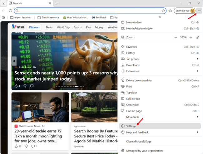Click Managed by your organization
This screenshot has height=154, width=203.
[x=160, y=151]
